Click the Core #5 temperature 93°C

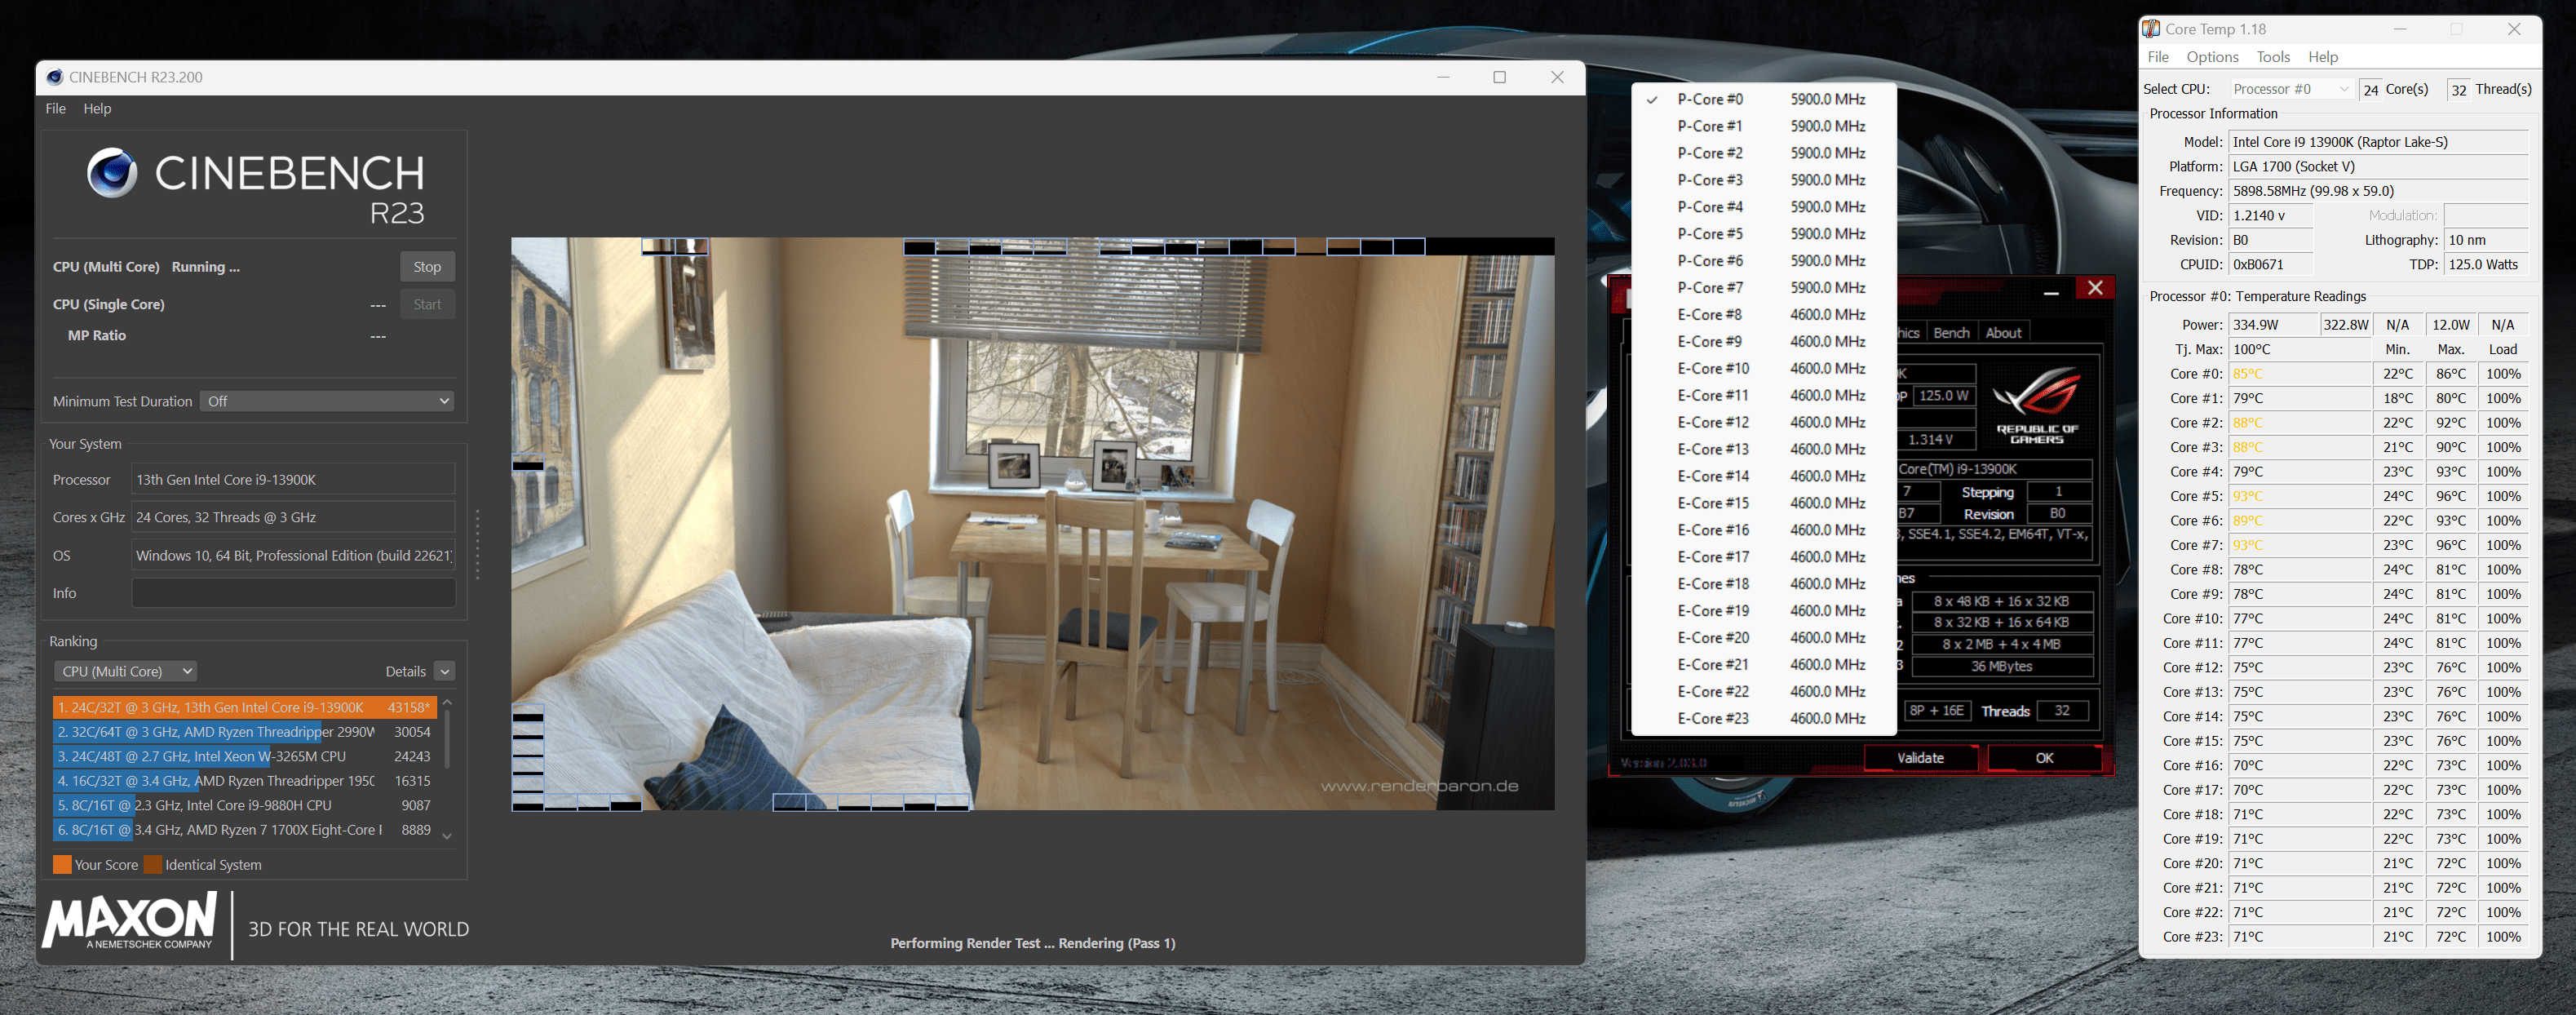(2299, 496)
